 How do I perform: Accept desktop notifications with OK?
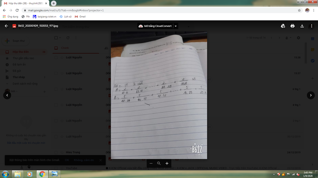[67, 160]
